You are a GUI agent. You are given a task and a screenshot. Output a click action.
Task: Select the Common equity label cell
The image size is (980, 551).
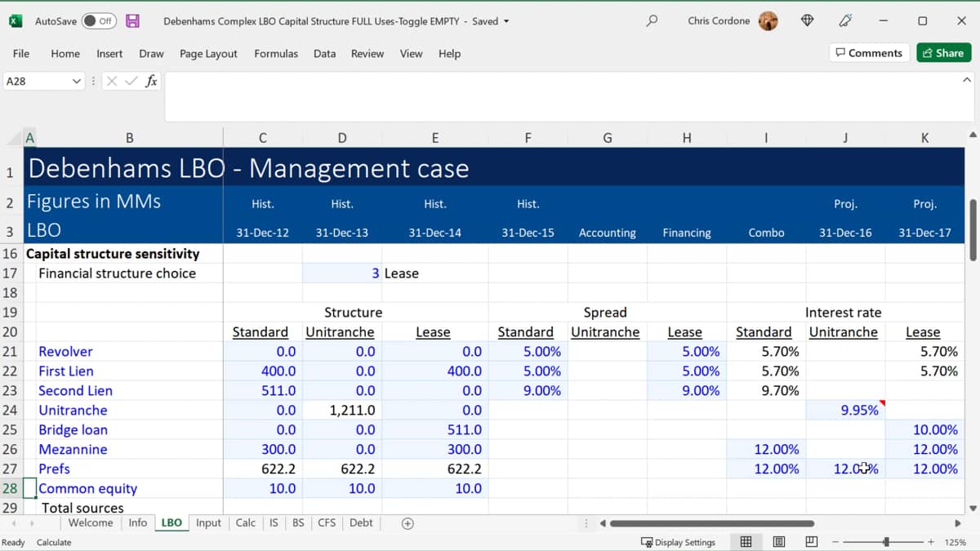(129, 489)
